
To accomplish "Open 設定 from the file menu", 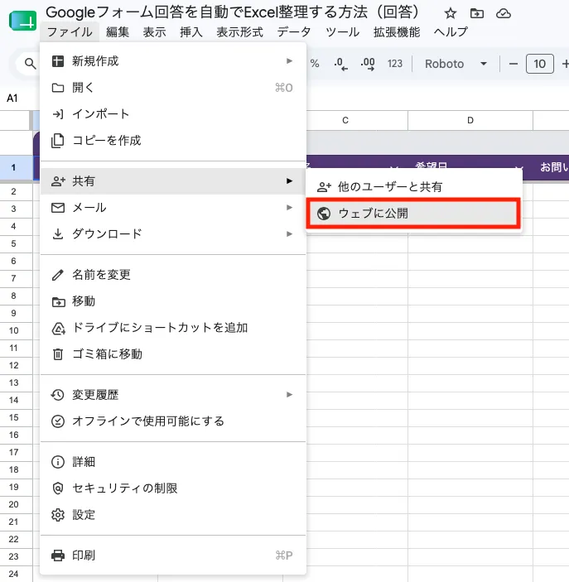I will [x=173, y=515].
